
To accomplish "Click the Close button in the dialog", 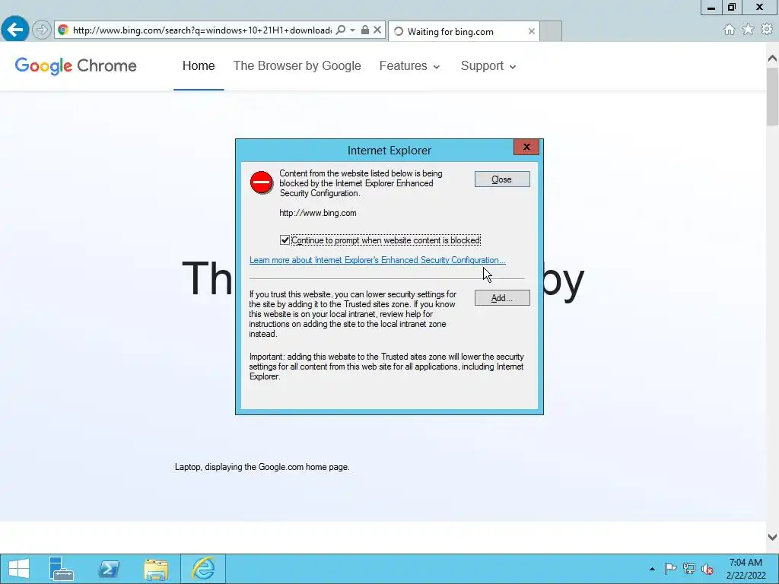I will [x=502, y=179].
